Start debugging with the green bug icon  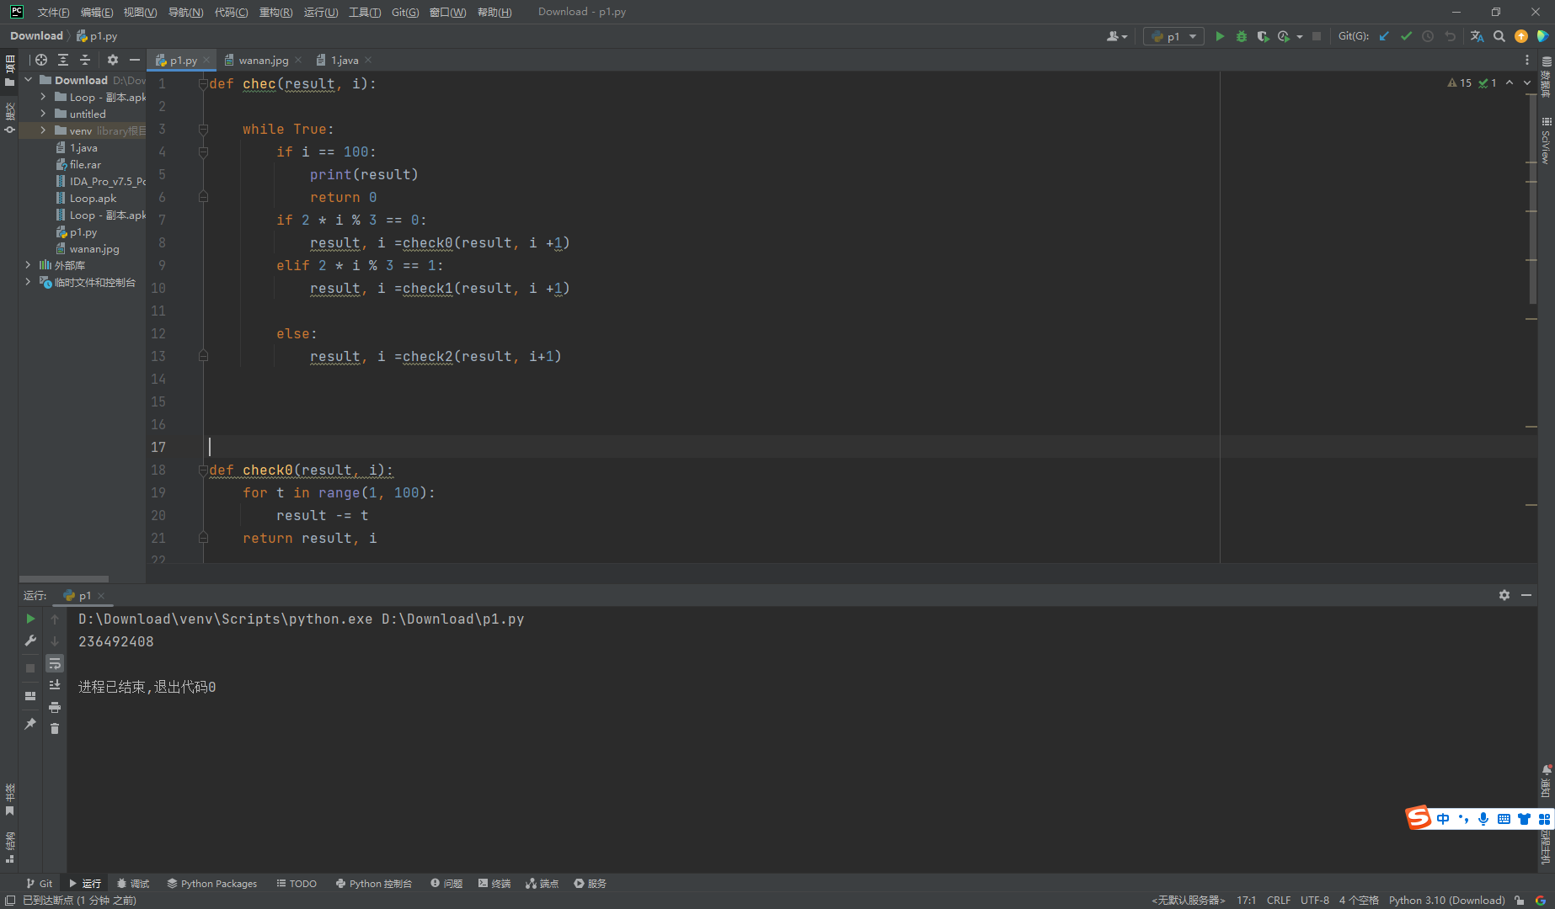(x=1241, y=36)
